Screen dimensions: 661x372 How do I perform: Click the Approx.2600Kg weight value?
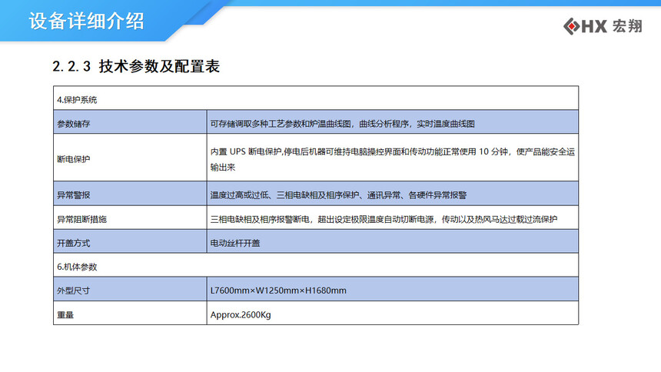click(x=241, y=314)
